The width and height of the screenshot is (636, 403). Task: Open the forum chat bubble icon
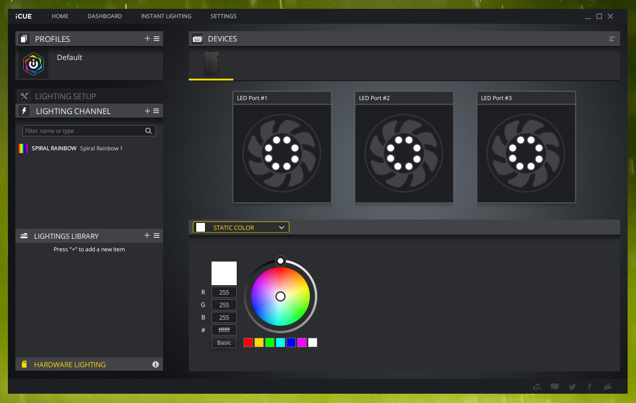point(554,387)
